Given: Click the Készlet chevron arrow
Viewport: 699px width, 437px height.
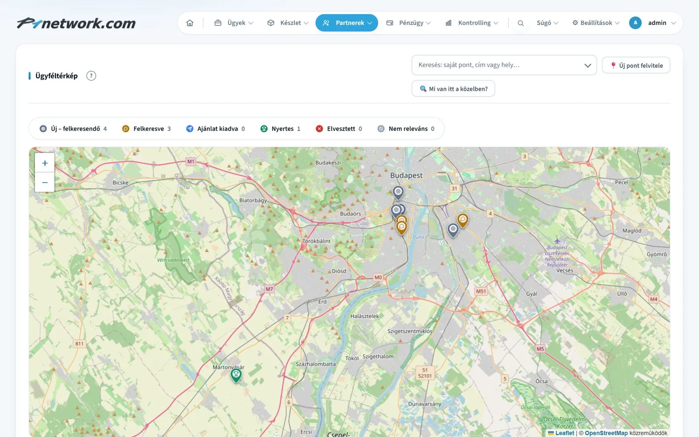Looking at the screenshot, I should click(306, 23).
